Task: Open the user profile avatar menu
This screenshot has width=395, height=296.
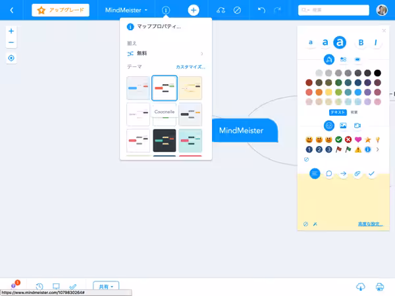Action: tap(382, 10)
